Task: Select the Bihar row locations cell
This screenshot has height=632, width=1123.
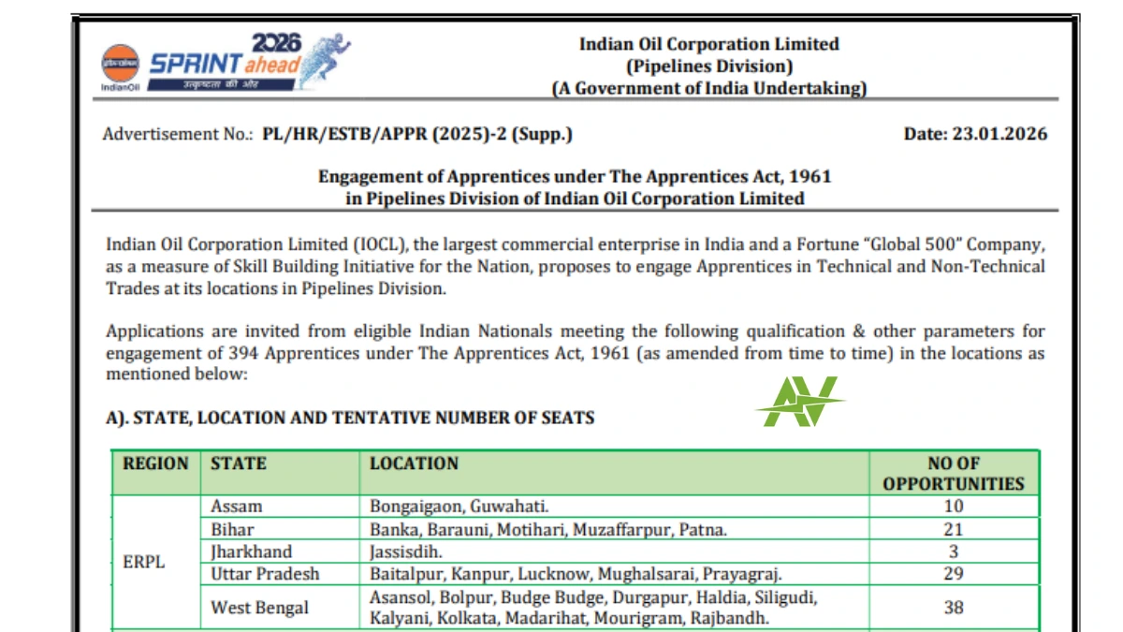Action: click(x=548, y=529)
